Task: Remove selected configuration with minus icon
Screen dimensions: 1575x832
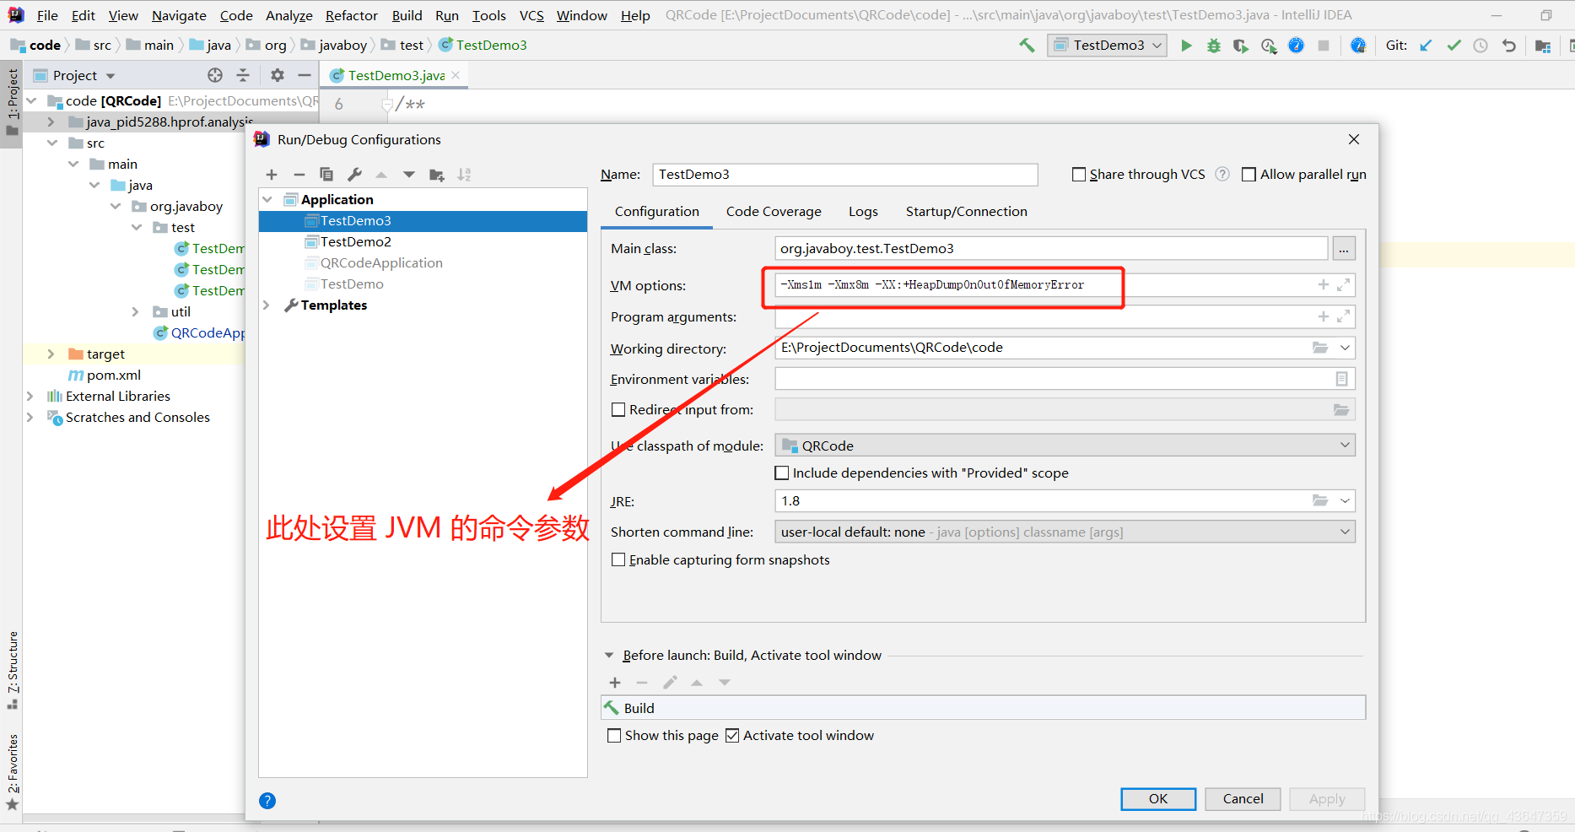Action: 299,175
